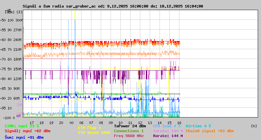Click the '00' midnight tick on the time axis
Image resolution: width=261 pixels, height=140 pixels.
coord(71,123)
